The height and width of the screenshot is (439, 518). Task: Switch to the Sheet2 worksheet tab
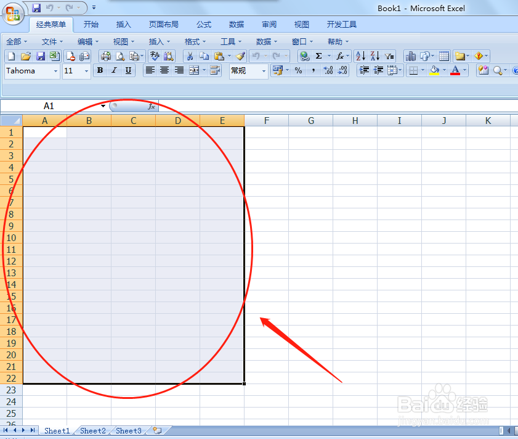(x=93, y=431)
